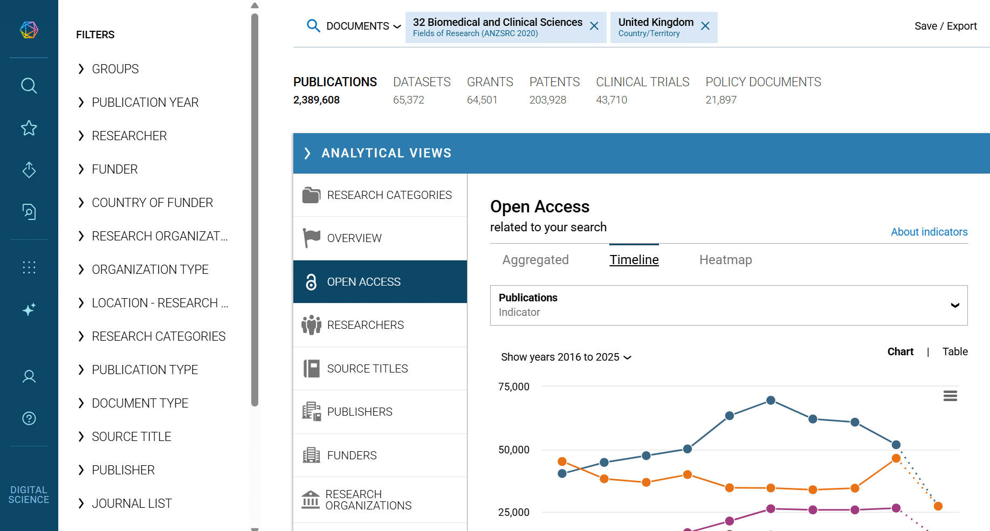
Task: Click the apps grid icon in sidebar
Action: pos(29,267)
